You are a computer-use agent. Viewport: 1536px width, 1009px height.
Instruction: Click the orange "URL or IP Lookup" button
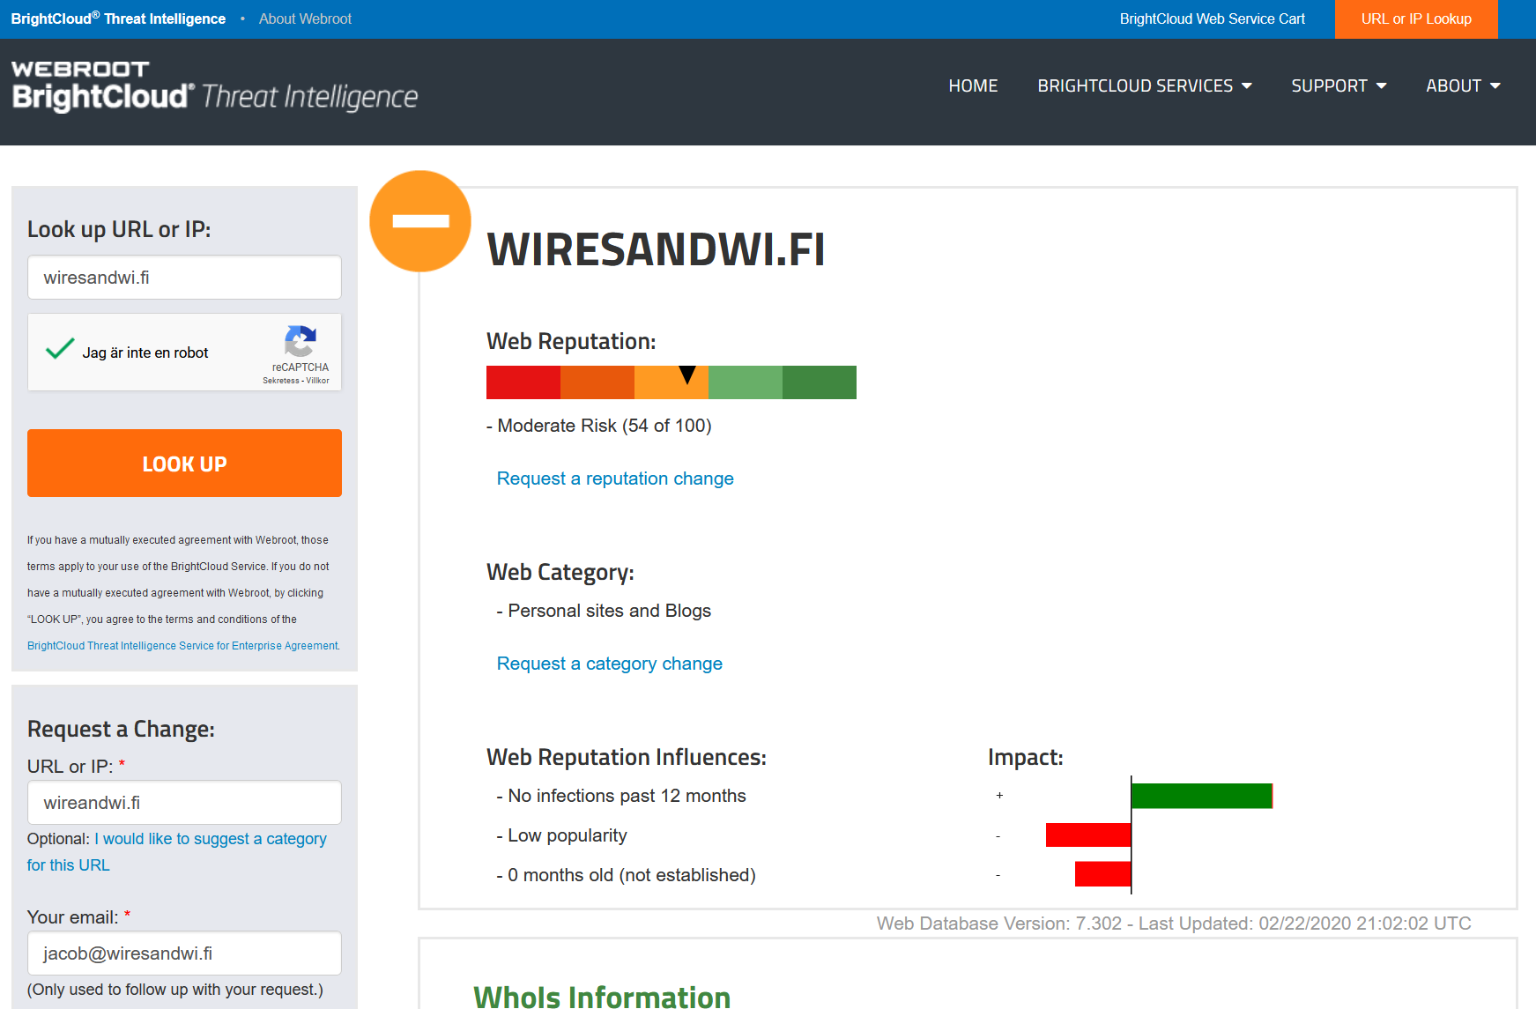pos(1415,19)
